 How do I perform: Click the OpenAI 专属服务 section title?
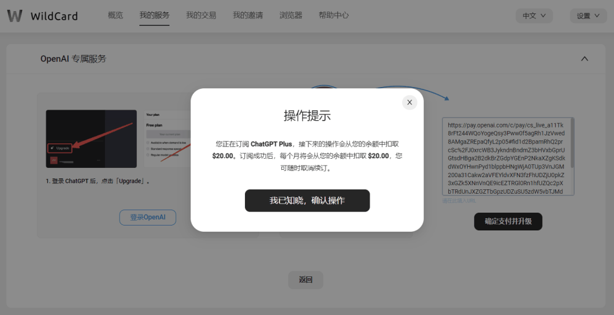click(73, 59)
